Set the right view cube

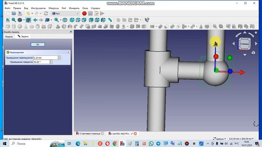point(84,20)
